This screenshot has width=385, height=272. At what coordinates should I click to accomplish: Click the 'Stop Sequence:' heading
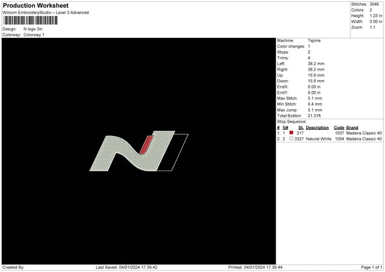pyautogui.click(x=292, y=122)
